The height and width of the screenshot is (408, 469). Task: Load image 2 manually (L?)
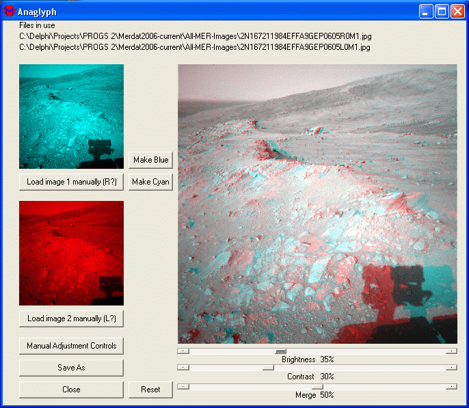pyautogui.click(x=72, y=318)
